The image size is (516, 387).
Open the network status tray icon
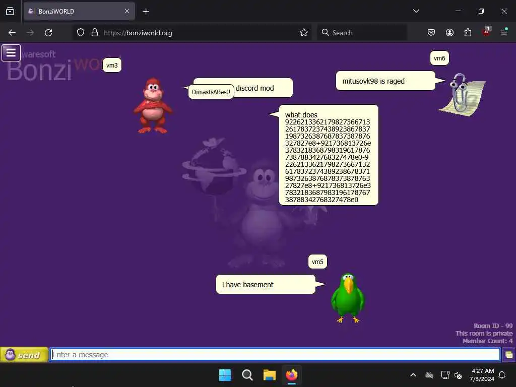(445, 375)
